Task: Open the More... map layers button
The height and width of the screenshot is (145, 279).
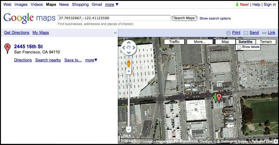Action: pos(199,42)
